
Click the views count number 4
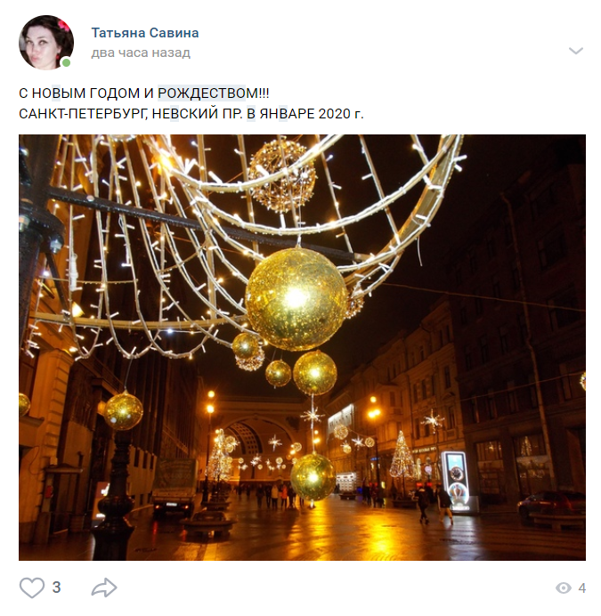click(581, 588)
